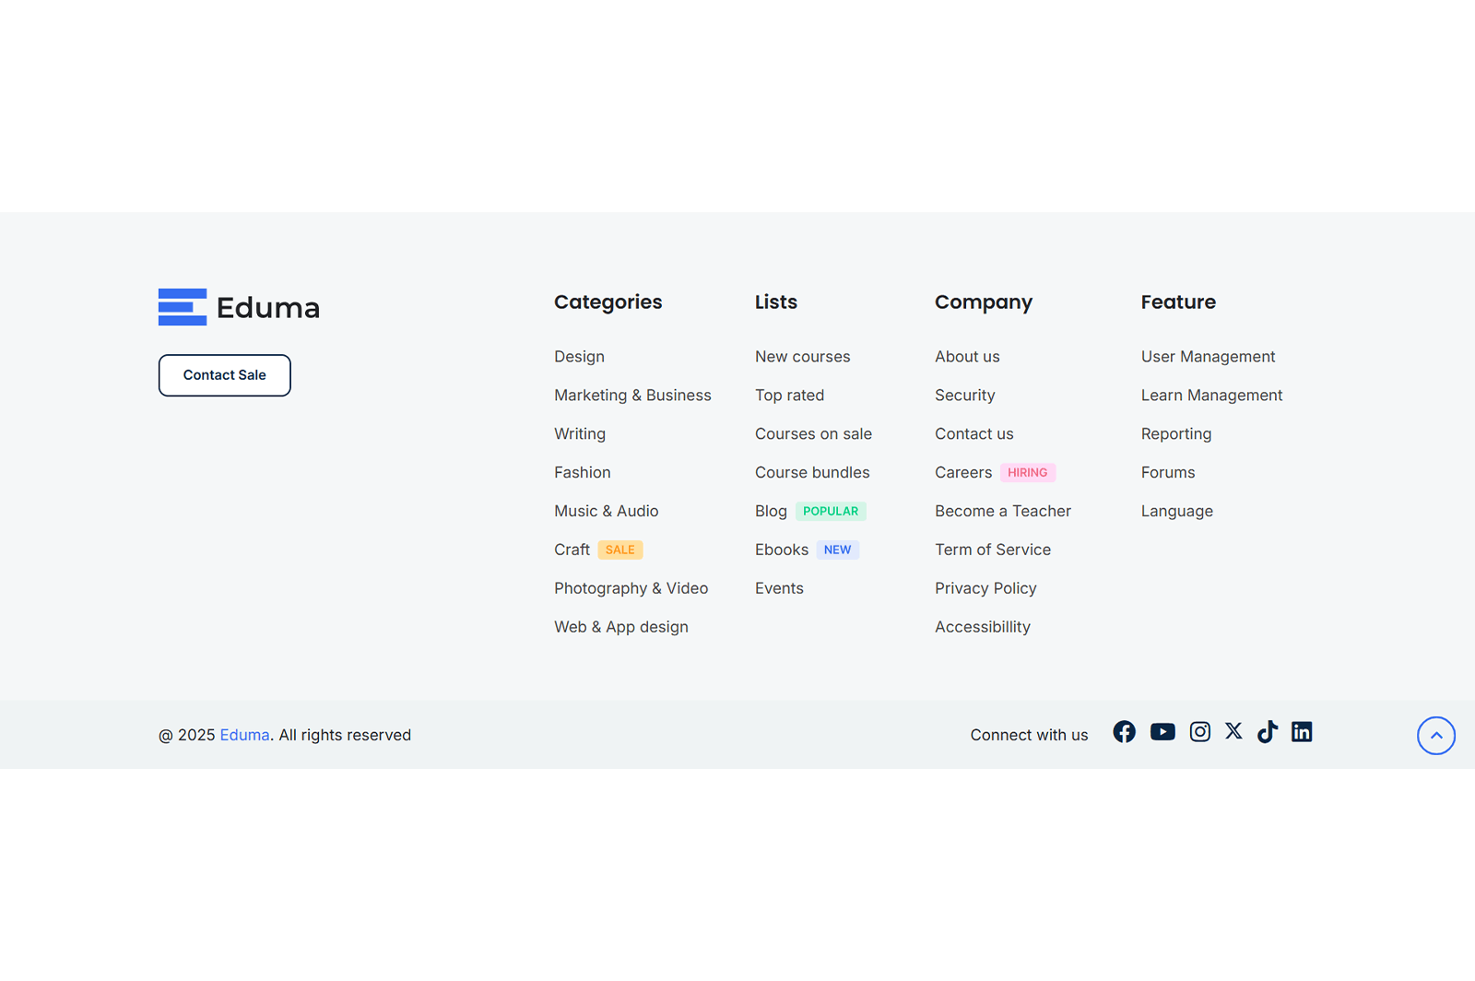Open the Instagram social icon

pos(1199,732)
